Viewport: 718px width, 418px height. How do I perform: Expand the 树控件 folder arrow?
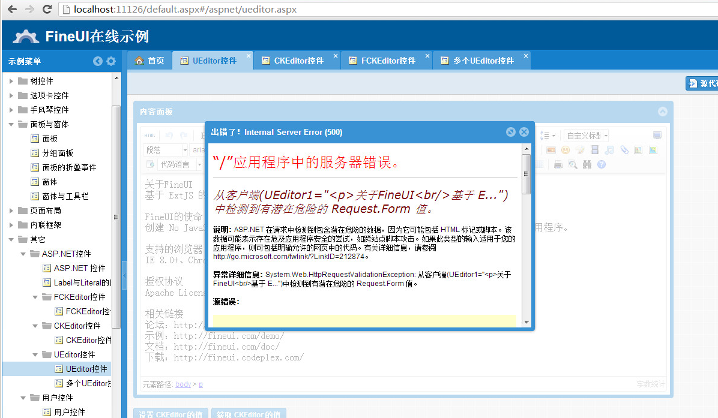point(11,82)
